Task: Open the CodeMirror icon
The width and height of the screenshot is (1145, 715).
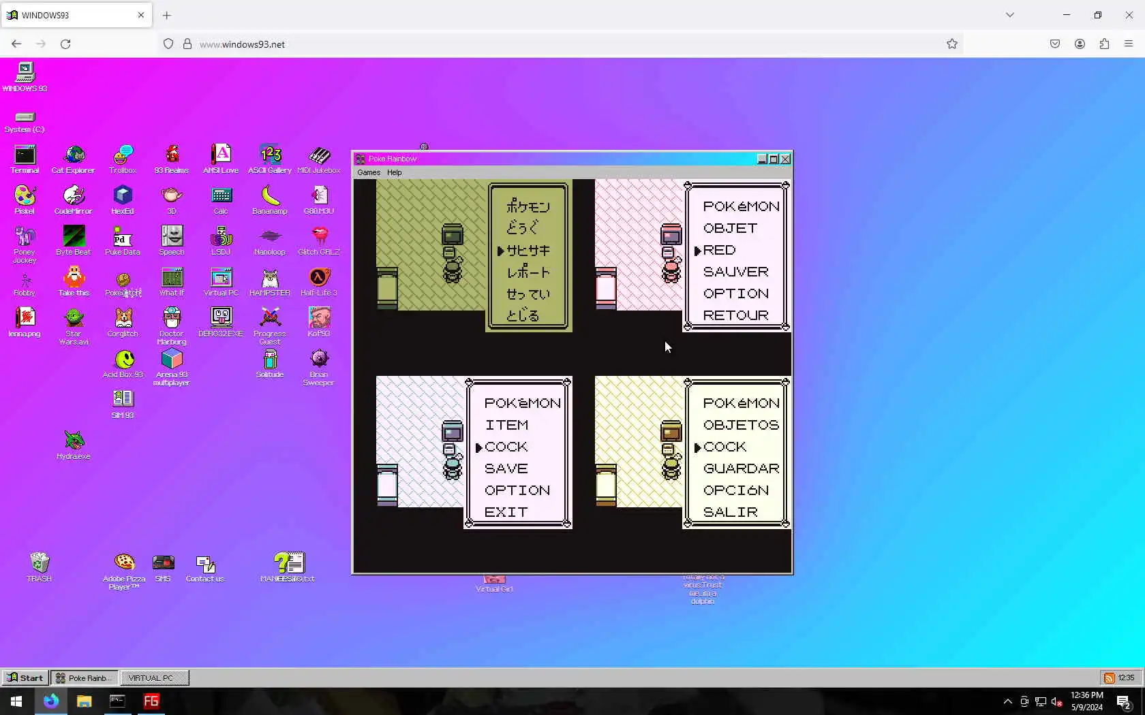Action: [x=74, y=200]
